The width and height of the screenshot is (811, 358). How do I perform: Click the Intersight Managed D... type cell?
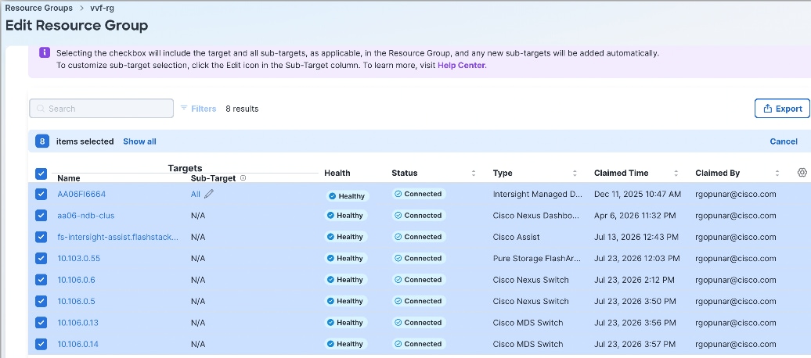click(x=537, y=194)
